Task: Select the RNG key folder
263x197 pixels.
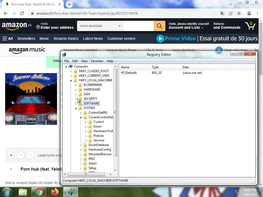Action: [92, 159]
